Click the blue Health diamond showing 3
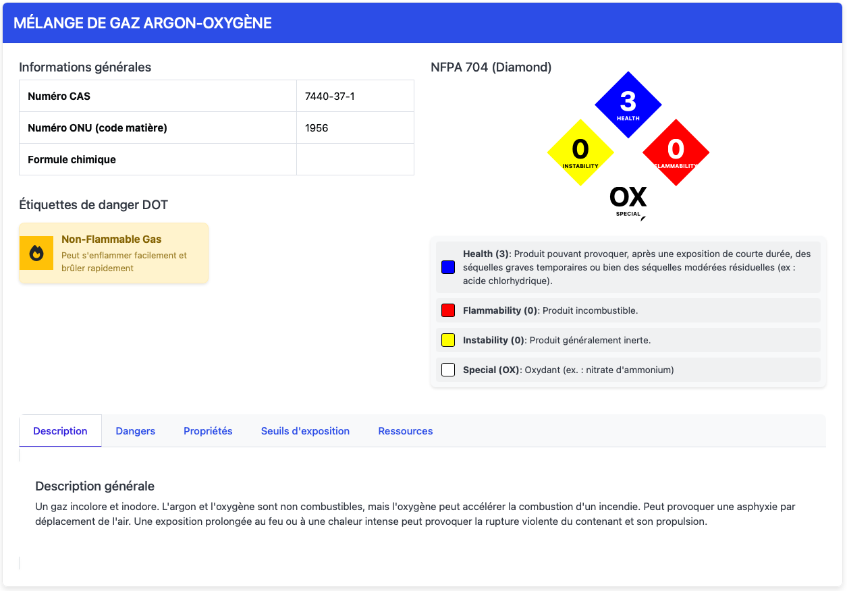The image size is (847, 591). pyautogui.click(x=628, y=105)
